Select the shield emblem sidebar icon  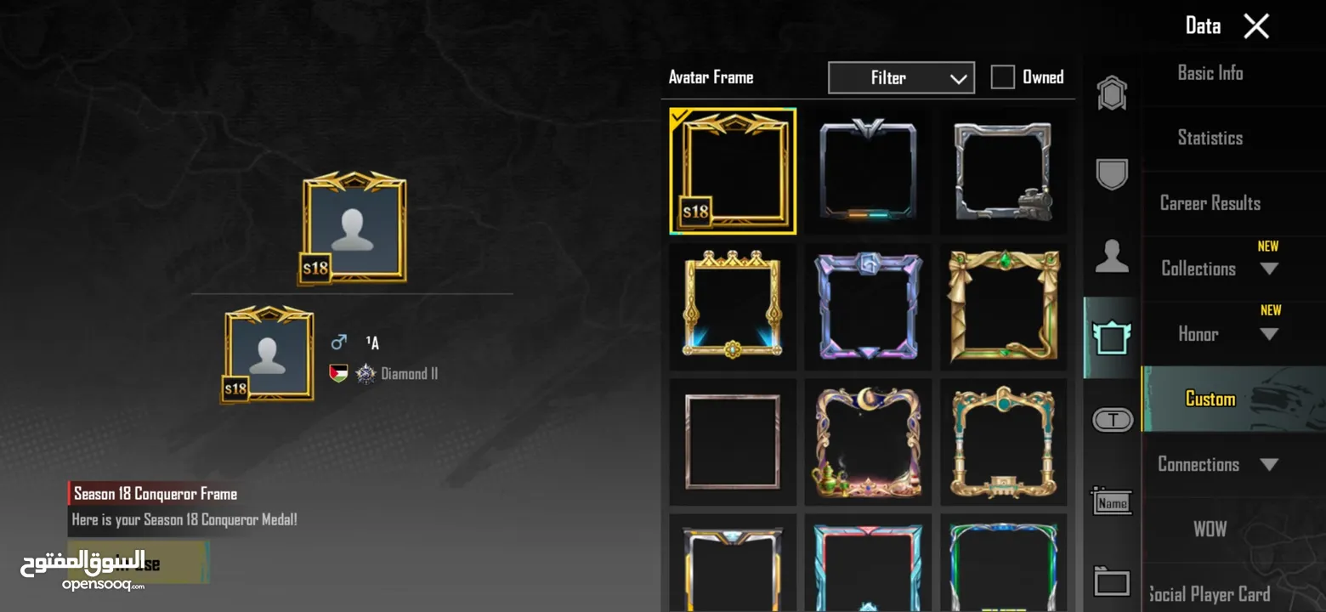coord(1112,174)
